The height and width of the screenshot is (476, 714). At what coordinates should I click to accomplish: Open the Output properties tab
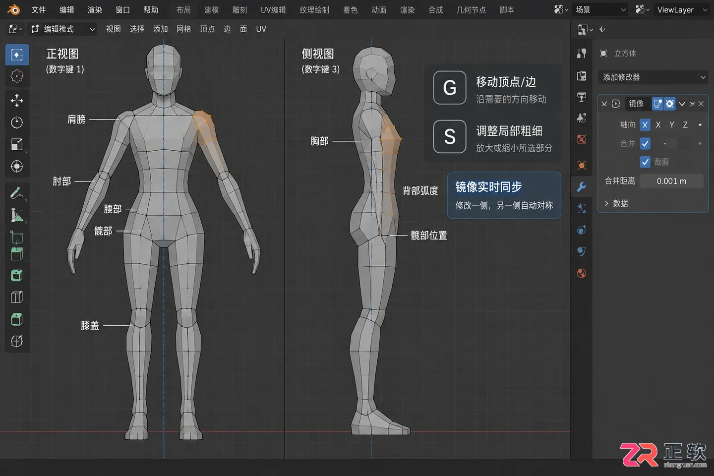click(582, 97)
